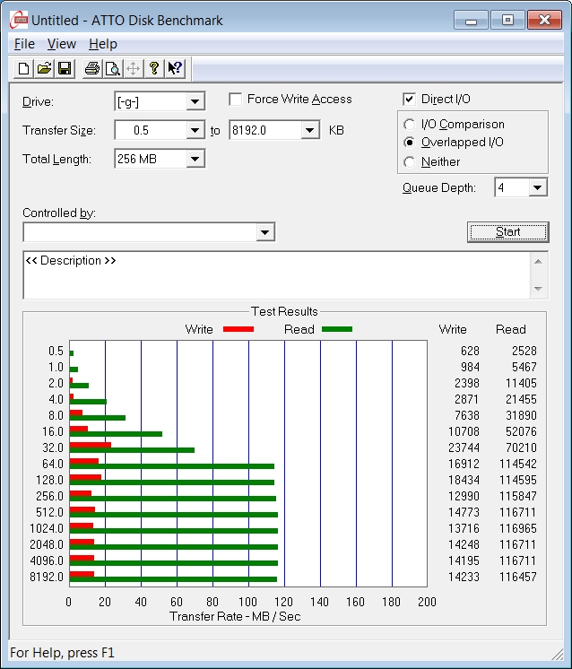This screenshot has width=572, height=669.
Task: Click the New document toolbar icon
Action: coord(24,69)
